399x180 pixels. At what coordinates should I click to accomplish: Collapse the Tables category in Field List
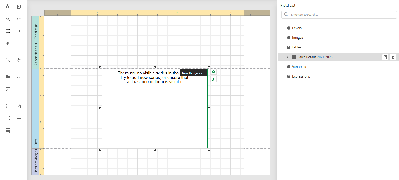tap(282, 47)
